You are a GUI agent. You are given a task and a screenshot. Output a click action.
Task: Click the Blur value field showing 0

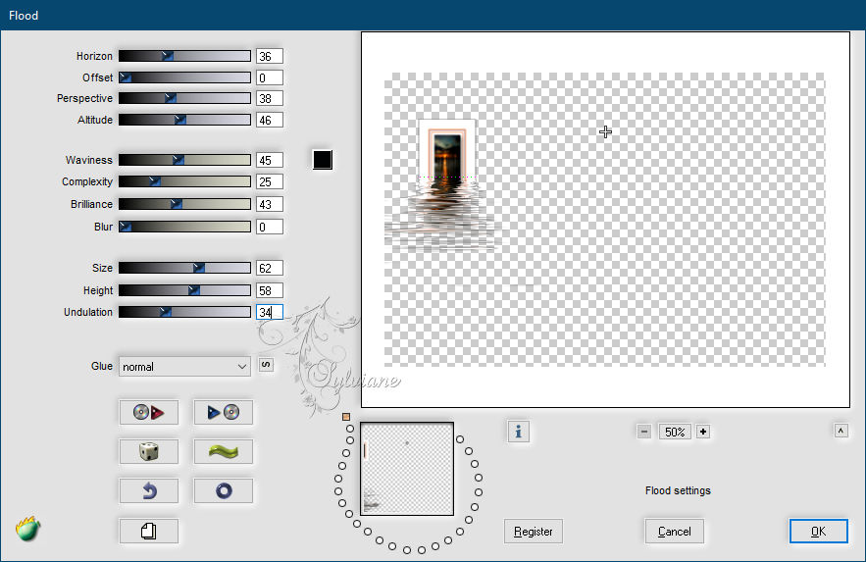(x=270, y=228)
